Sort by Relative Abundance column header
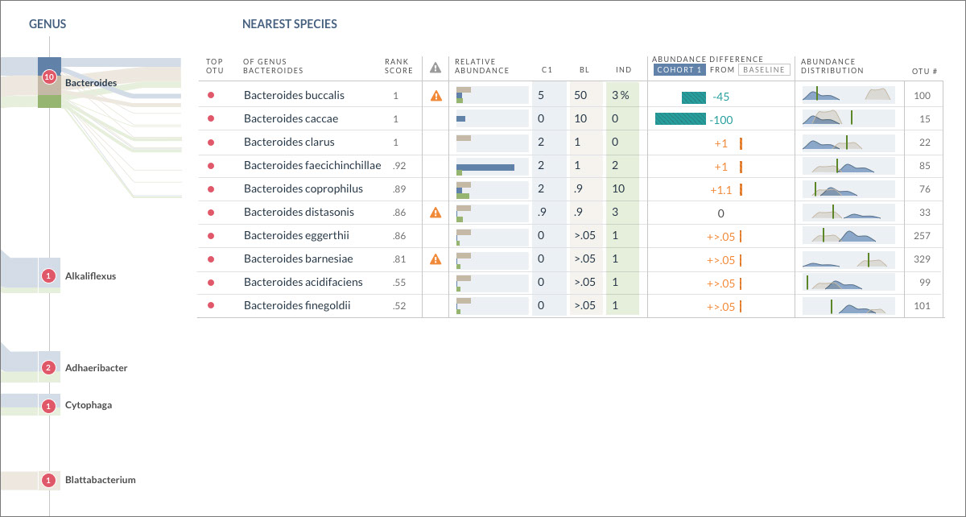Screen dimensions: 966x517 (x=481, y=66)
